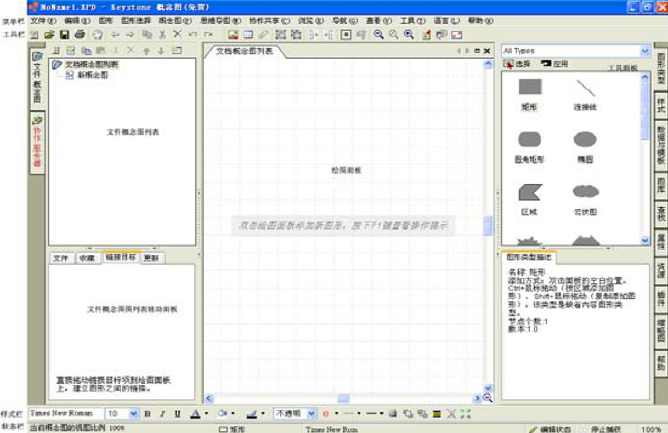Viewport: 668px width, 433px height.
Task: Select 文档概念图列表 root tree node
Action: point(91,64)
